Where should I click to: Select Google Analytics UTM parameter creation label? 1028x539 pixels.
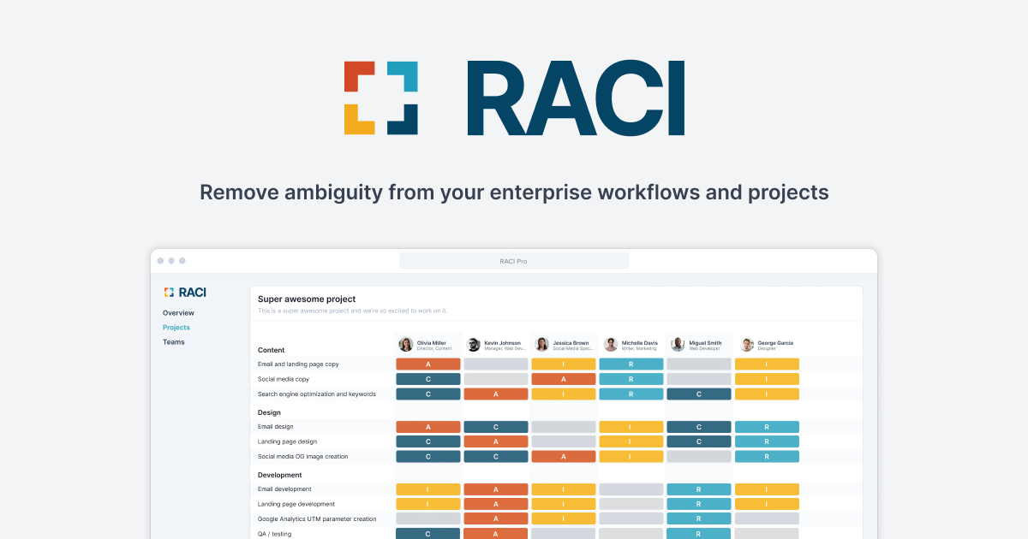pos(317,519)
